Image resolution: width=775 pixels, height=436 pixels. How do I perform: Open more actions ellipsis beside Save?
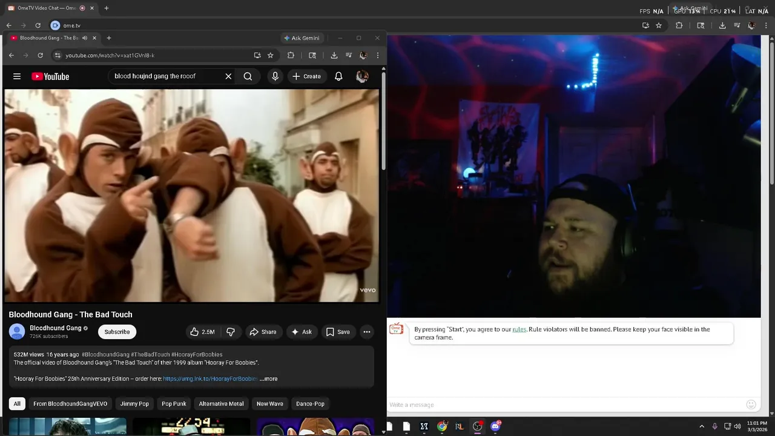point(366,332)
